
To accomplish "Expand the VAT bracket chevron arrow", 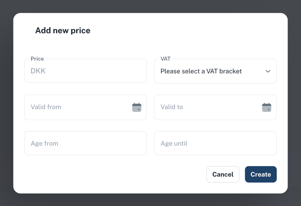I will 268,71.
